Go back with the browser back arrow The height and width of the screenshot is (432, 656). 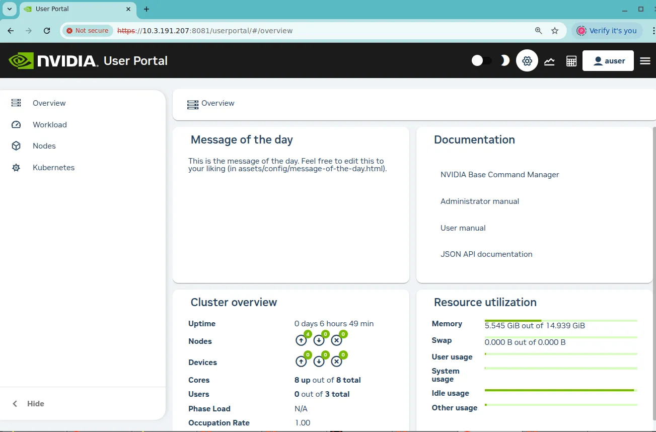11,31
